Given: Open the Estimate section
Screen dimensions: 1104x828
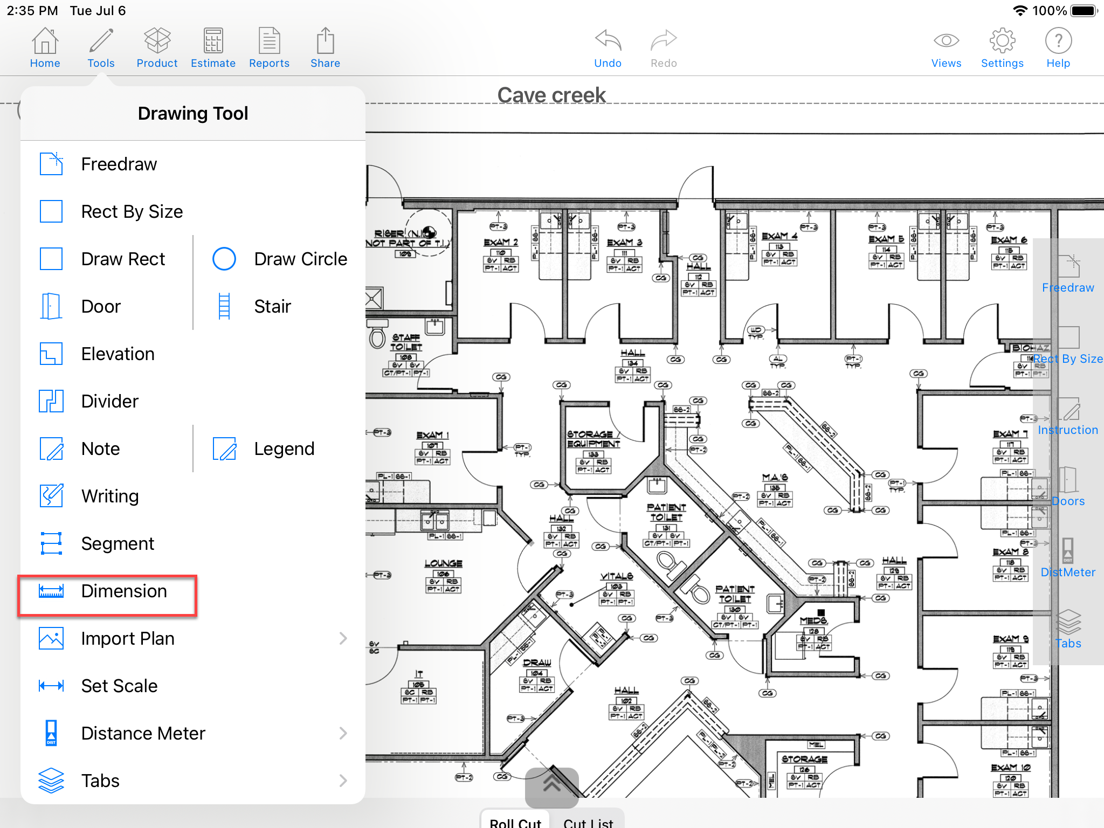Looking at the screenshot, I should (x=213, y=48).
